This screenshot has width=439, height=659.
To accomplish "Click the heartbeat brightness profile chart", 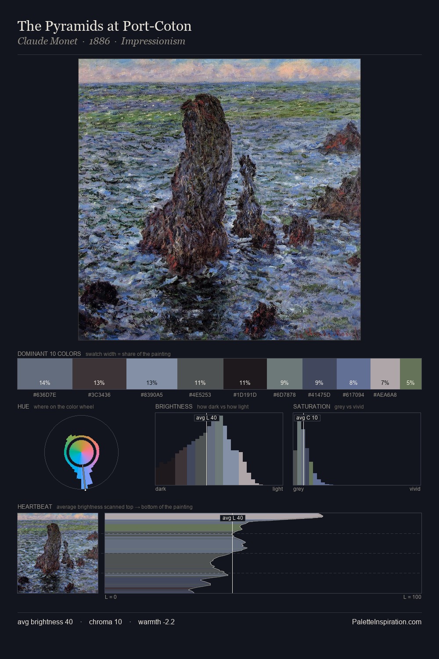I will coord(263,553).
